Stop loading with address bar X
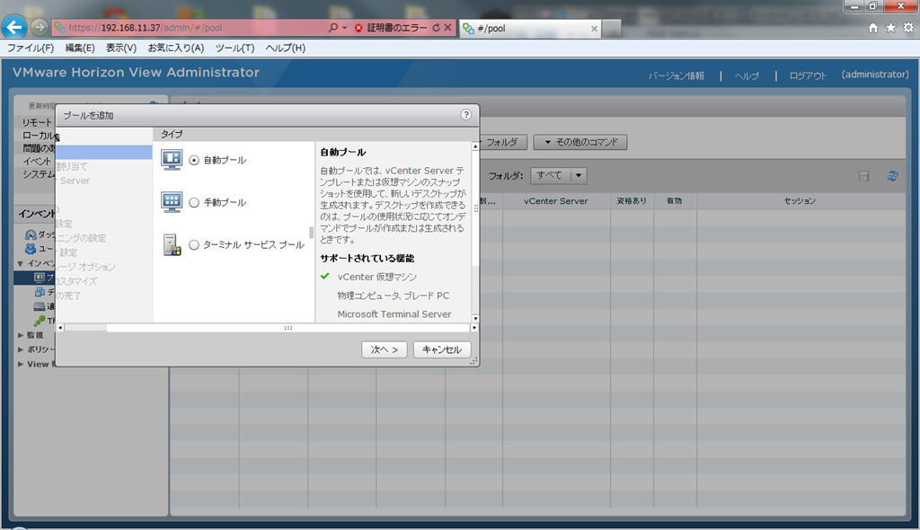The width and height of the screenshot is (920, 530). click(447, 28)
